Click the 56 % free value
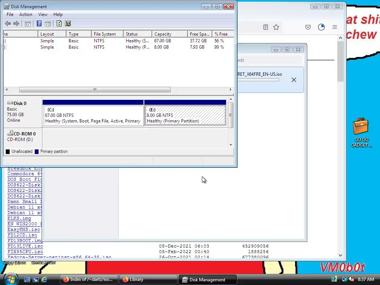 click(219, 41)
